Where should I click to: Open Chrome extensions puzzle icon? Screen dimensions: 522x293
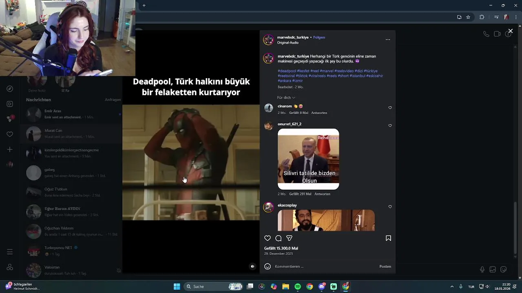482,17
